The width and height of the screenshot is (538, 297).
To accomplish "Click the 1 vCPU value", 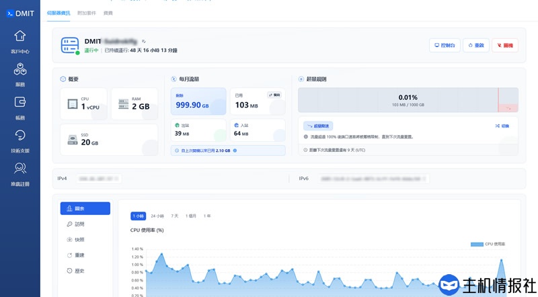I will click(90, 107).
